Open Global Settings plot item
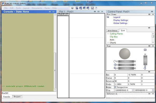This screenshot has width=156, height=103. [x=120, y=23]
